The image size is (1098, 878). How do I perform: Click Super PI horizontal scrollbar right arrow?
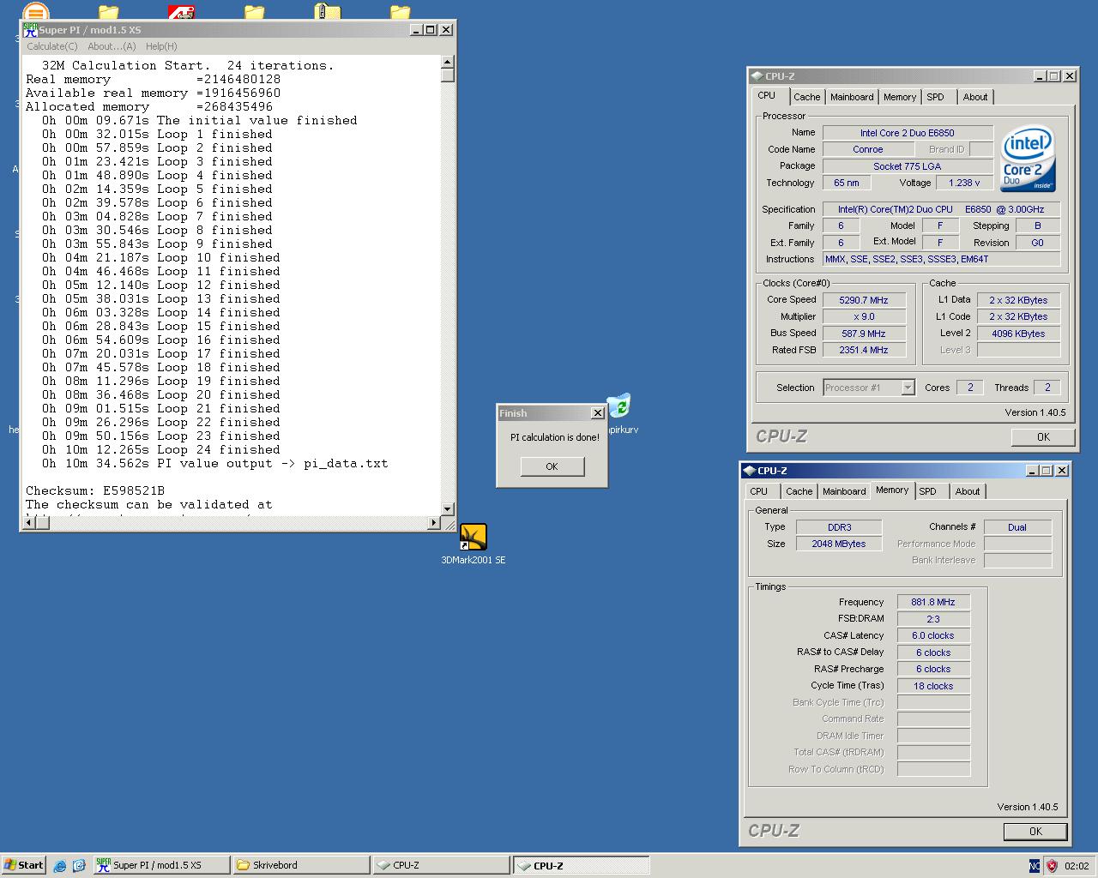[x=433, y=523]
